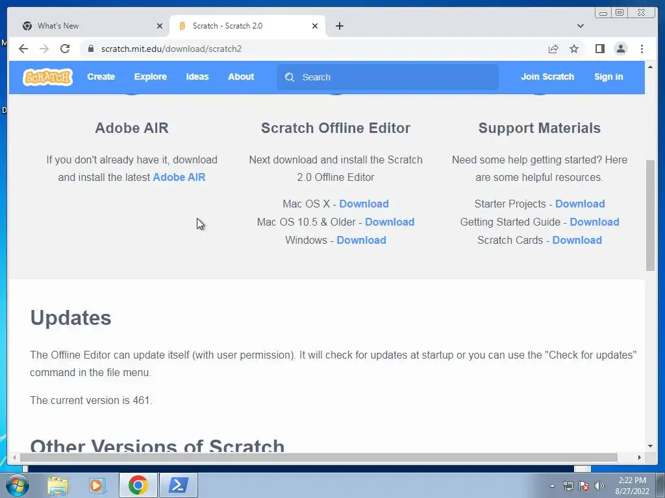665x498 pixels.
Task: Select the Scratch - Scratch 2.0 tab
Action: [247, 26]
